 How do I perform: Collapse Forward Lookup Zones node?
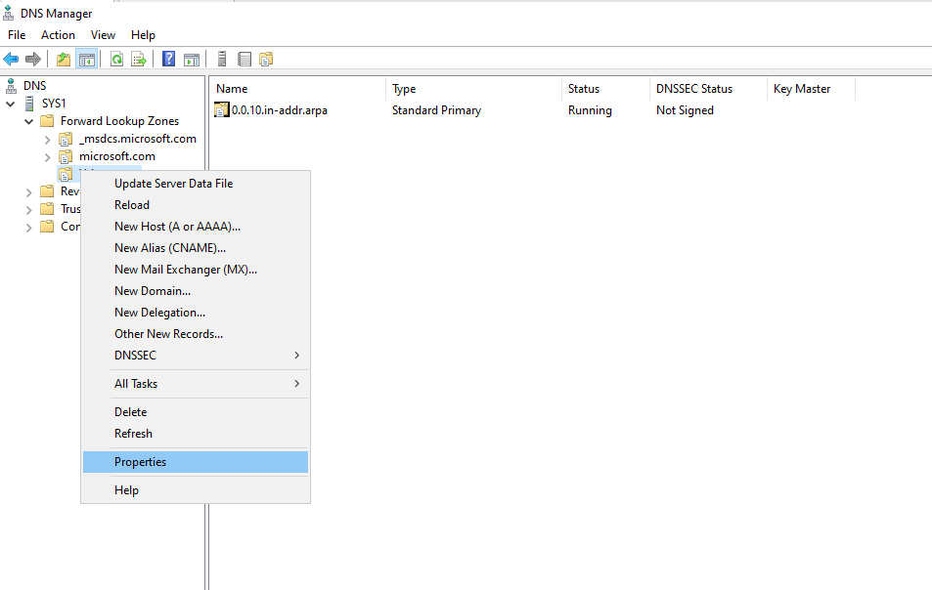28,122
